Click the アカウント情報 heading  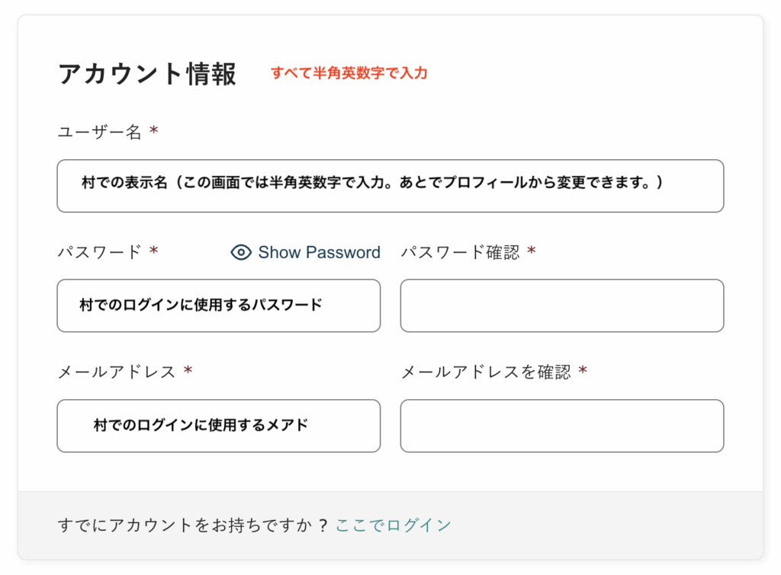(x=147, y=74)
